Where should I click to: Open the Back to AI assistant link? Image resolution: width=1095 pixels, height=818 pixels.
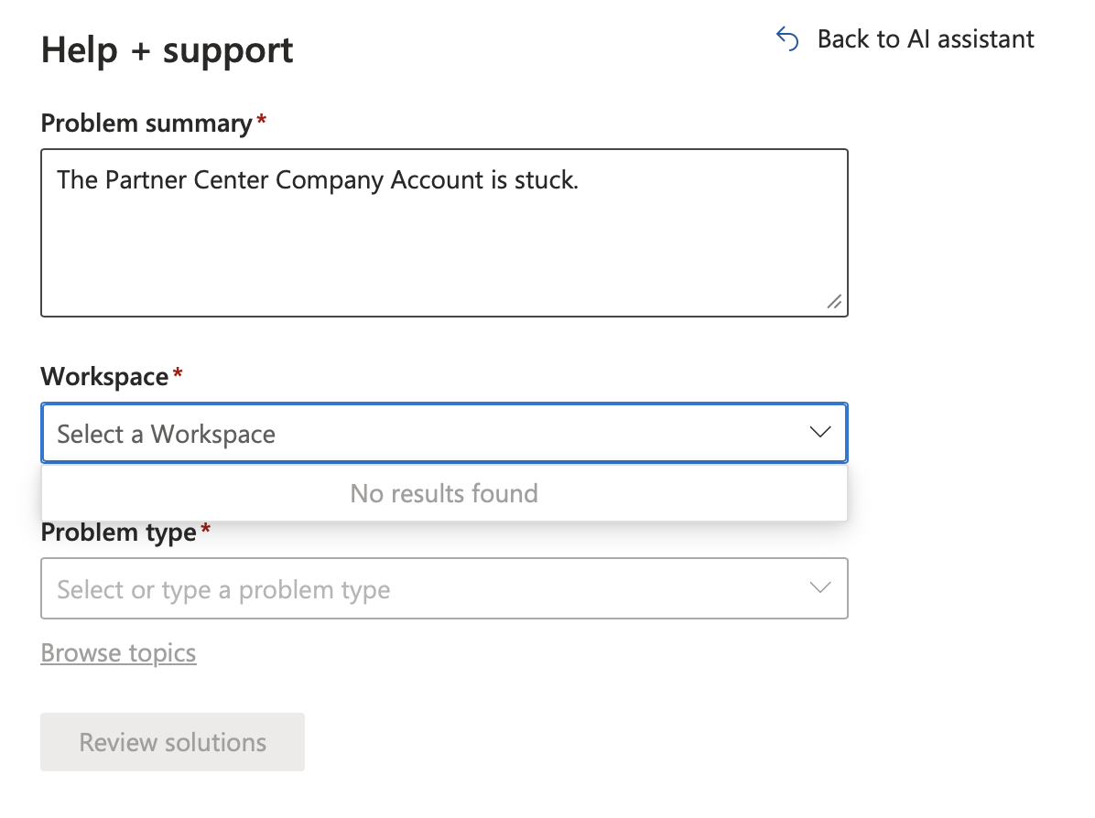(x=925, y=39)
